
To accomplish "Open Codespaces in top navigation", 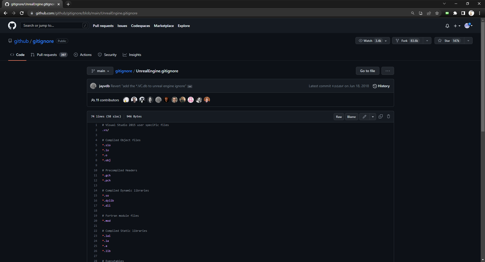I will (x=140, y=26).
